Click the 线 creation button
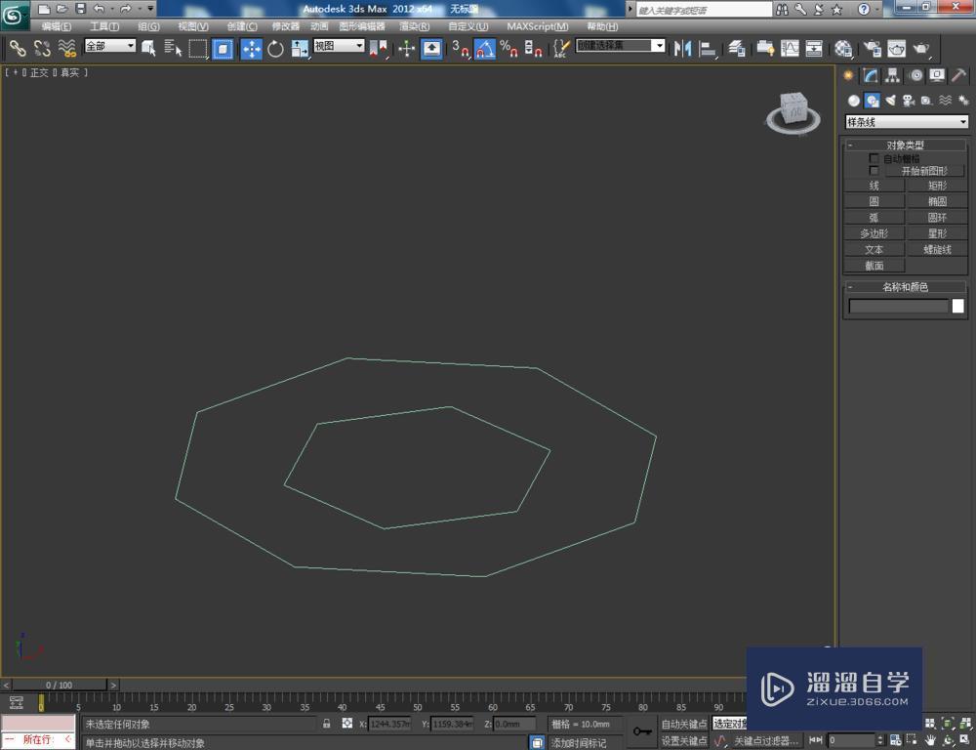Viewport: 976px width, 750px height. (x=874, y=185)
